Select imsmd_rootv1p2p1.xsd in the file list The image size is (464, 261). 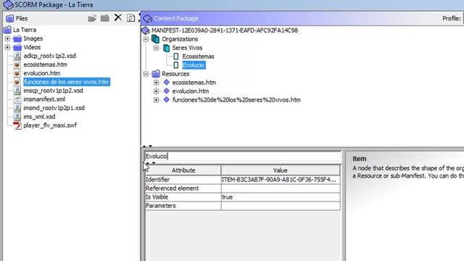tap(54, 108)
